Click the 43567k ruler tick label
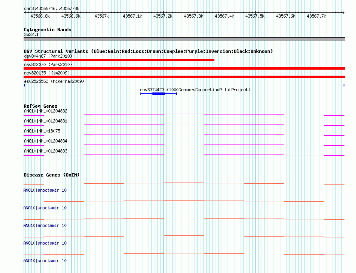Screen dimensions: 356x273 pos(102,16)
